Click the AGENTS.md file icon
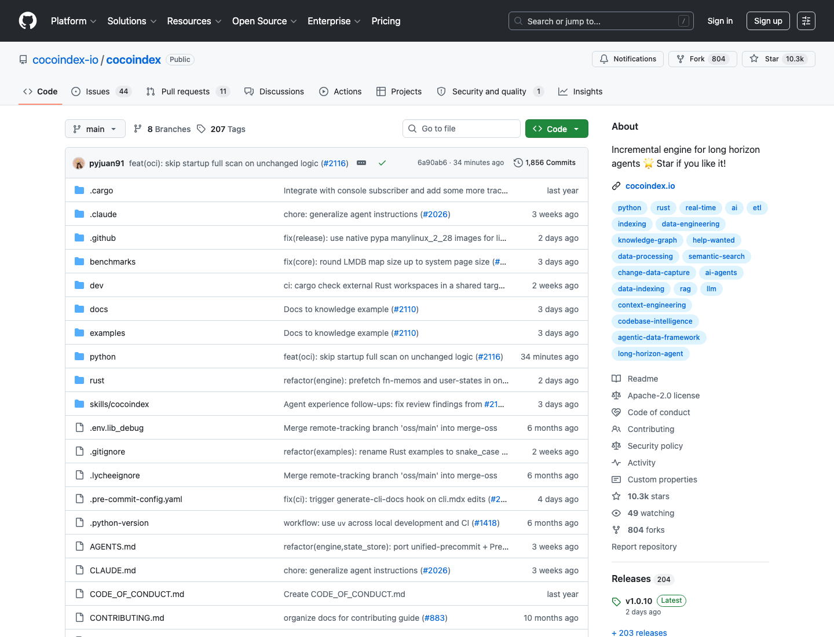This screenshot has height=637, width=834. [79, 547]
